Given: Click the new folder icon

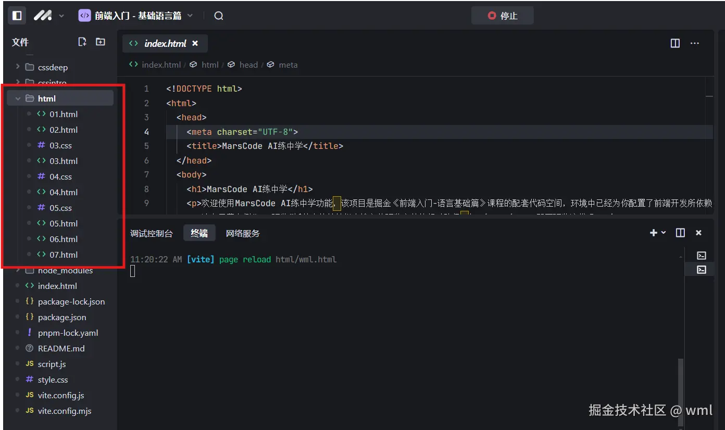Looking at the screenshot, I should coord(101,42).
